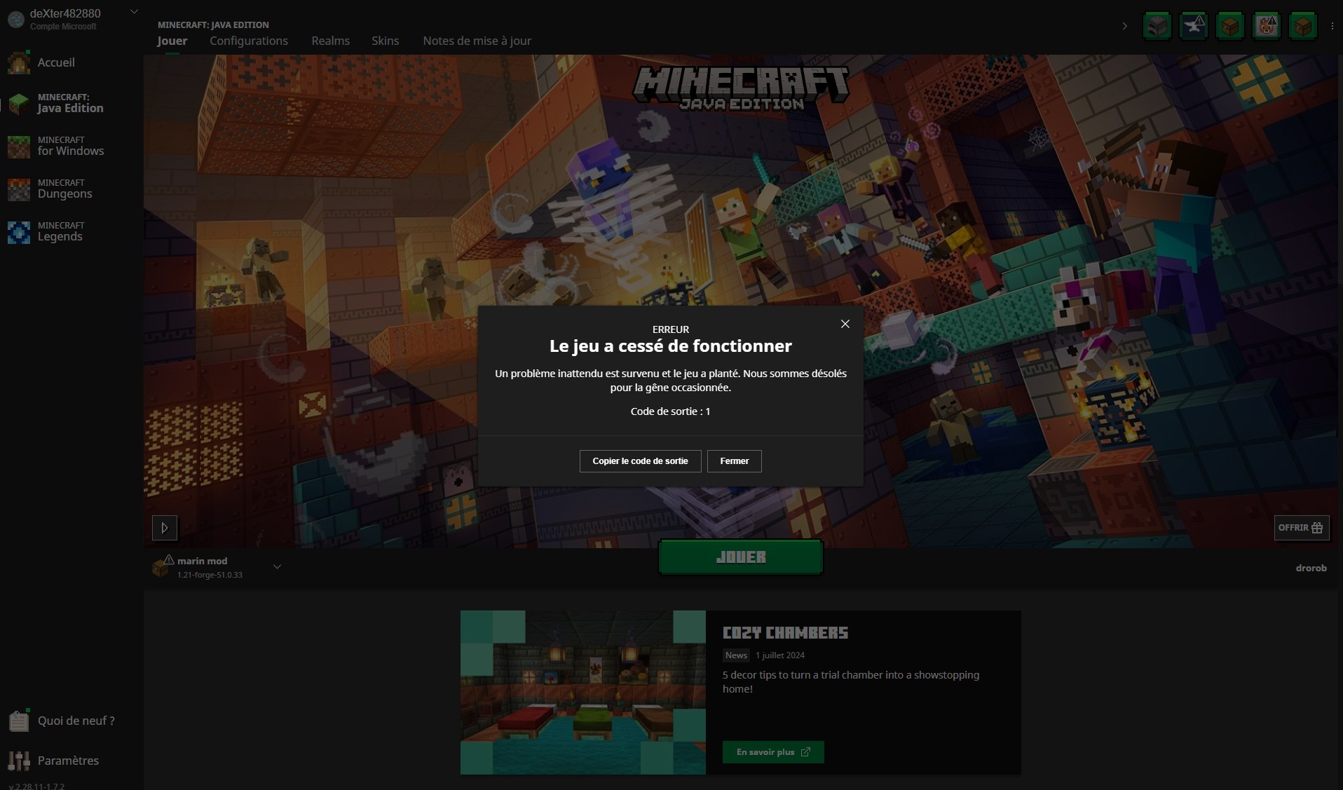The width and height of the screenshot is (1343, 790).
Task: Open Notes de mise à jour tab
Action: tap(477, 41)
